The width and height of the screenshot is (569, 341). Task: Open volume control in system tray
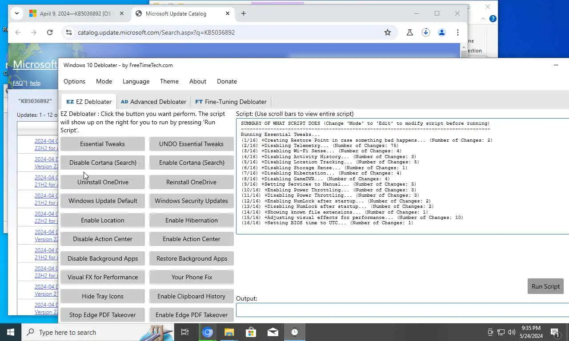(x=512, y=332)
